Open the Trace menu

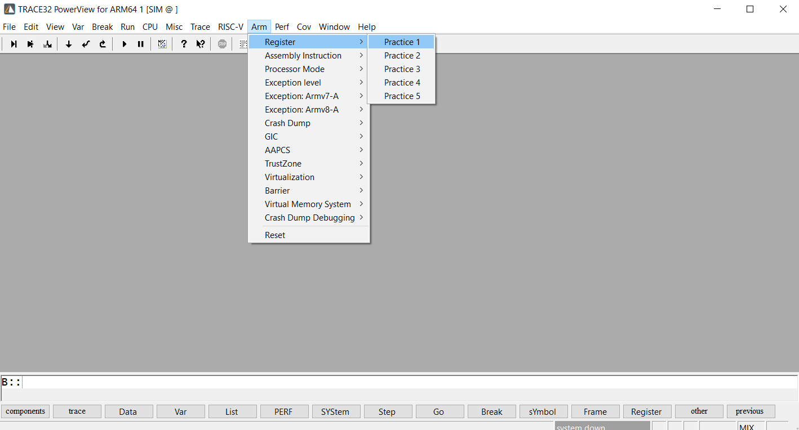click(x=200, y=27)
